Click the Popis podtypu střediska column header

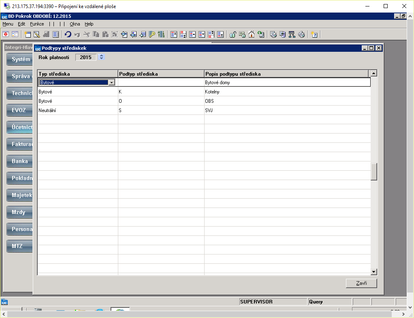[286, 74]
